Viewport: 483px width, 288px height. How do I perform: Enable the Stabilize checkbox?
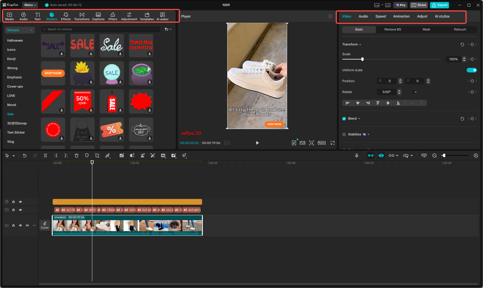344,134
